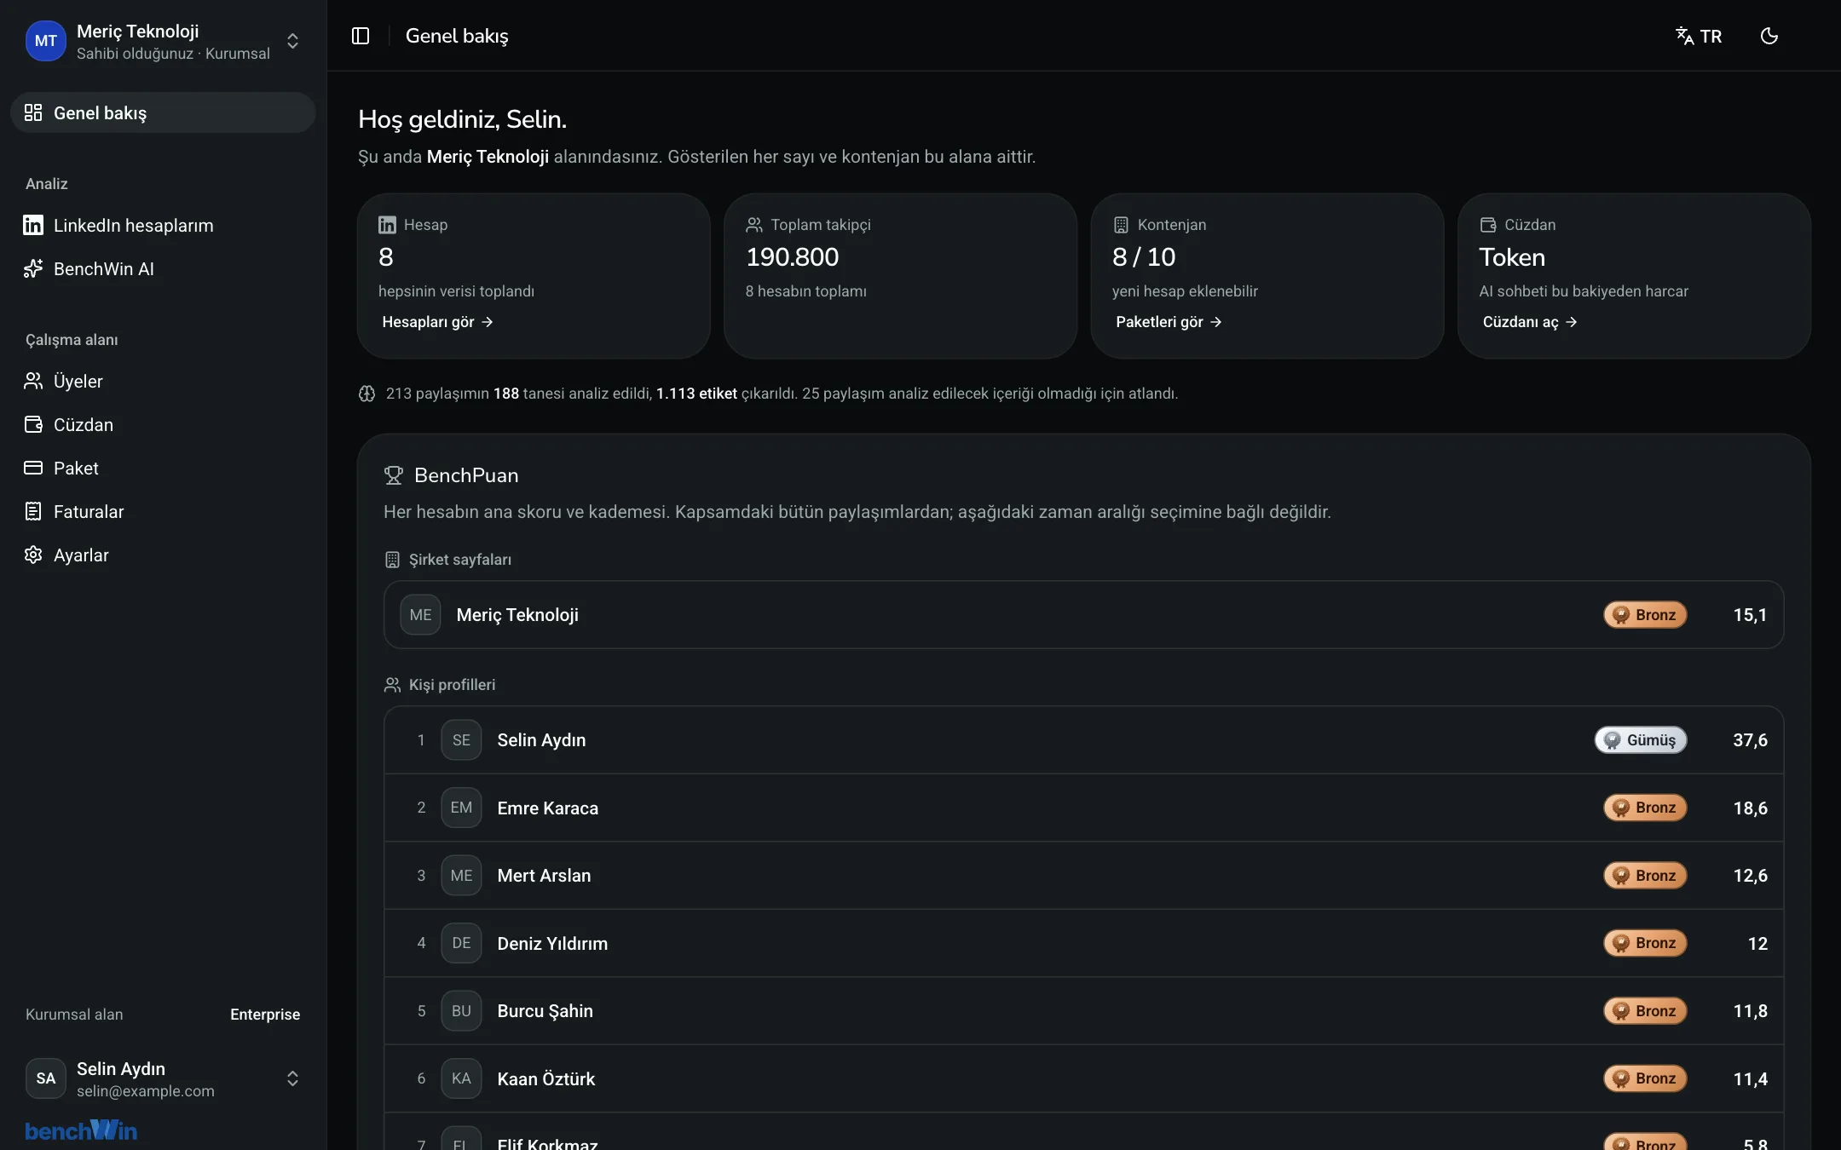Click Bronz badge for Emre Karaca
Screen dimensions: 1841x1150
pyautogui.click(x=1645, y=808)
